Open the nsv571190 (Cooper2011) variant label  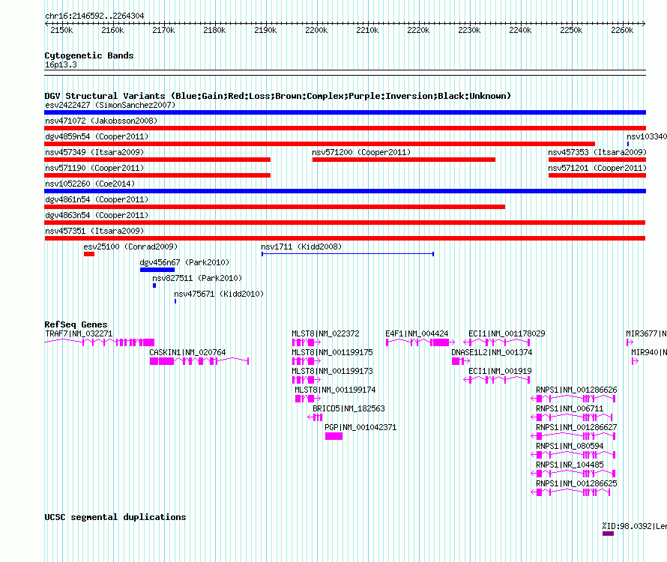click(x=94, y=168)
